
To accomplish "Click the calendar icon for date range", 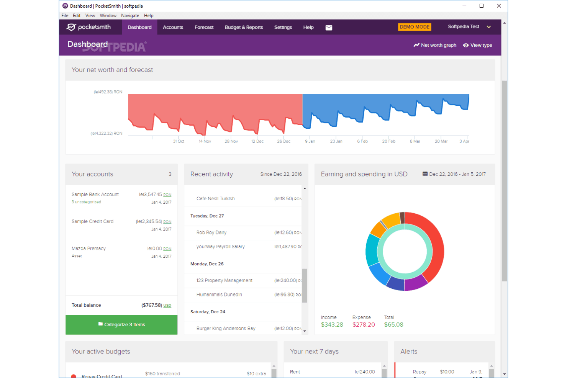I will (425, 174).
